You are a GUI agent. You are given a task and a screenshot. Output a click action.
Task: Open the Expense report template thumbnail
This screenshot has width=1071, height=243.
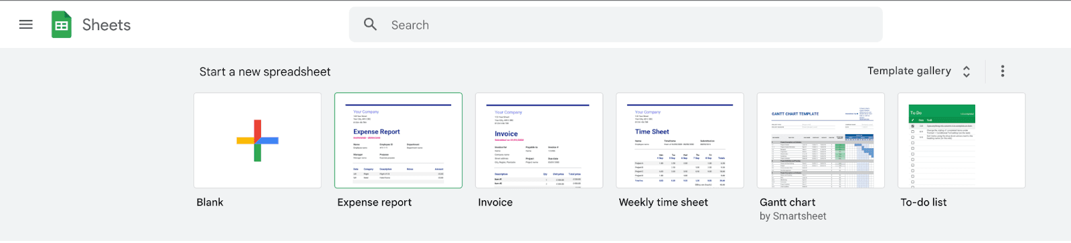pyautogui.click(x=398, y=140)
